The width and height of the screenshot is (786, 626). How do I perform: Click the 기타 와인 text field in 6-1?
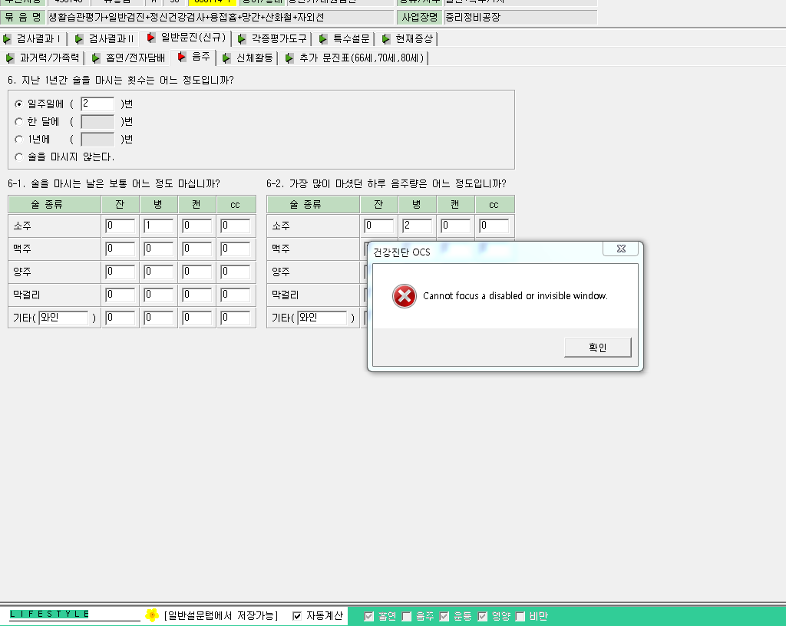64,318
